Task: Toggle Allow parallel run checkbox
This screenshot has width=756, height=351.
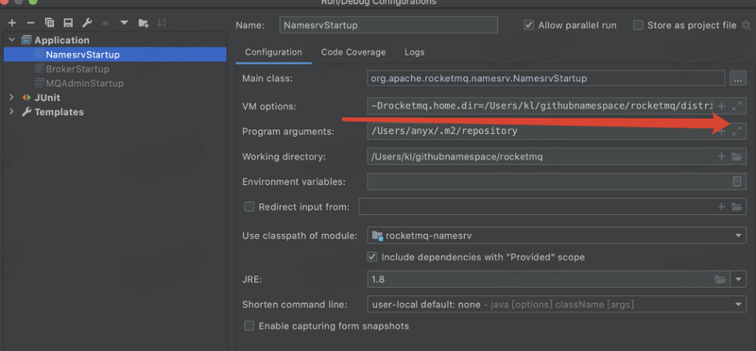Action: coord(529,25)
